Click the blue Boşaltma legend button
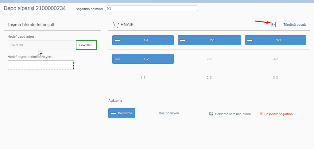314x149 pixels. coord(122,113)
